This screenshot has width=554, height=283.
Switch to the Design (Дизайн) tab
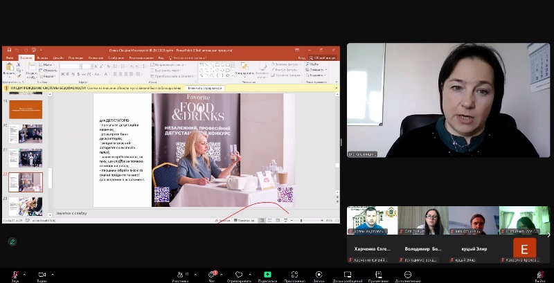(x=58, y=57)
